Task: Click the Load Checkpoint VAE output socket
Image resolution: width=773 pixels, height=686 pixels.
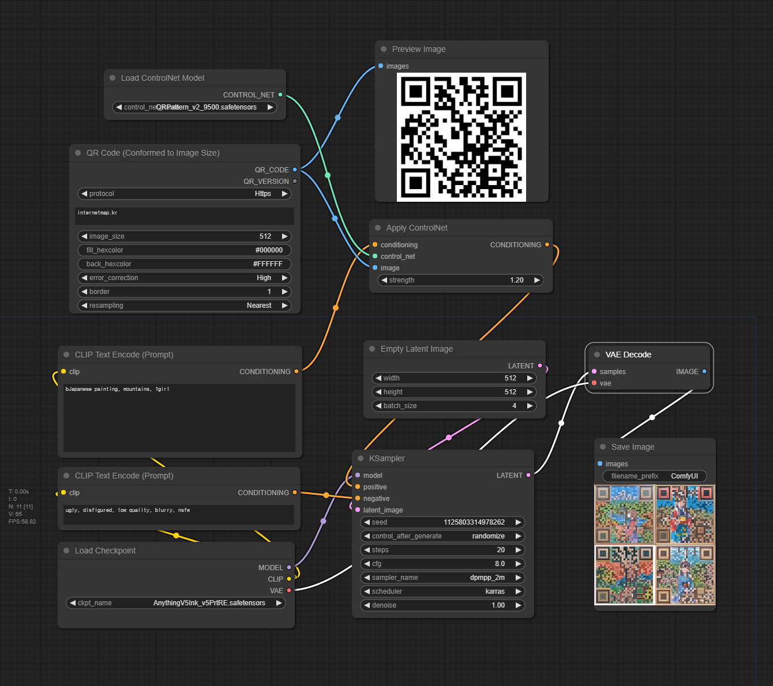Action: (x=289, y=590)
